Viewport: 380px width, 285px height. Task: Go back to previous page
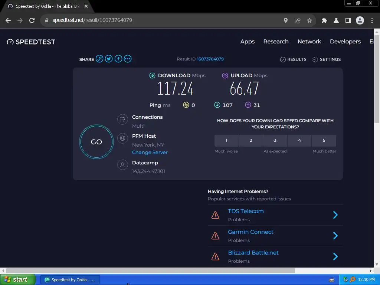(x=8, y=20)
